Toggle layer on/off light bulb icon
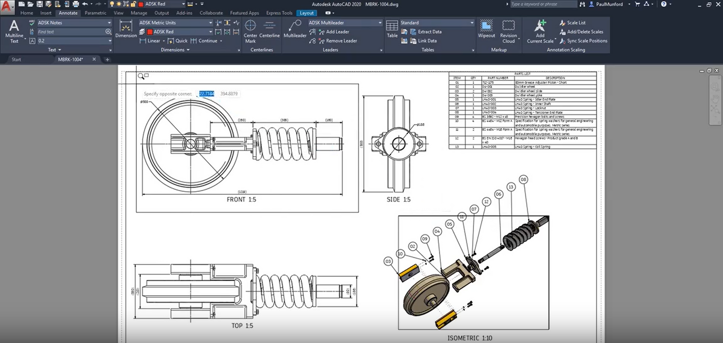 pyautogui.click(x=112, y=4)
